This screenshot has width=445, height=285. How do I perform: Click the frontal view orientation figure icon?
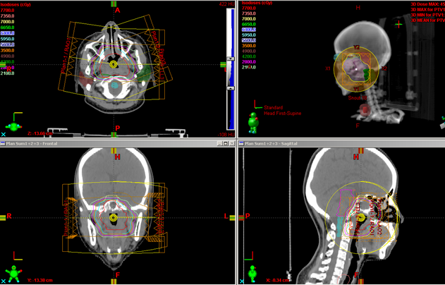14,274
